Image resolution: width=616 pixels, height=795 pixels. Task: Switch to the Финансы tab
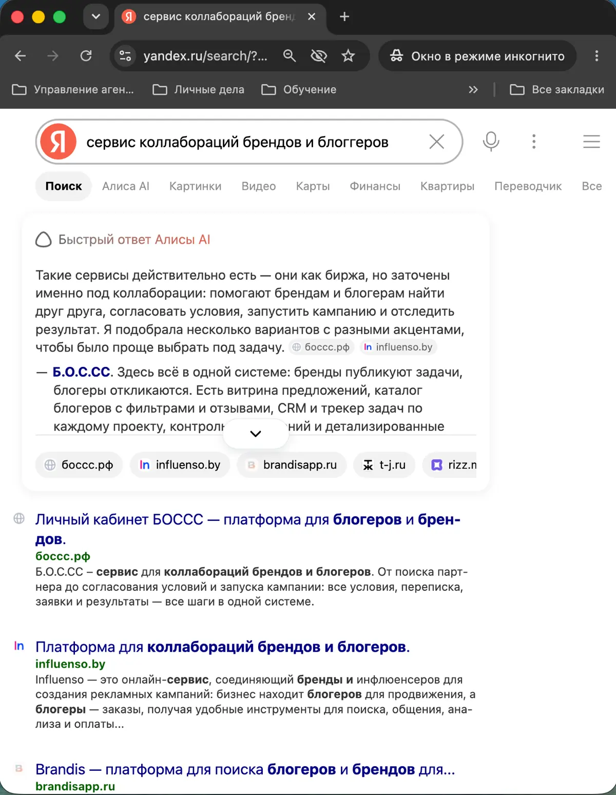point(375,186)
